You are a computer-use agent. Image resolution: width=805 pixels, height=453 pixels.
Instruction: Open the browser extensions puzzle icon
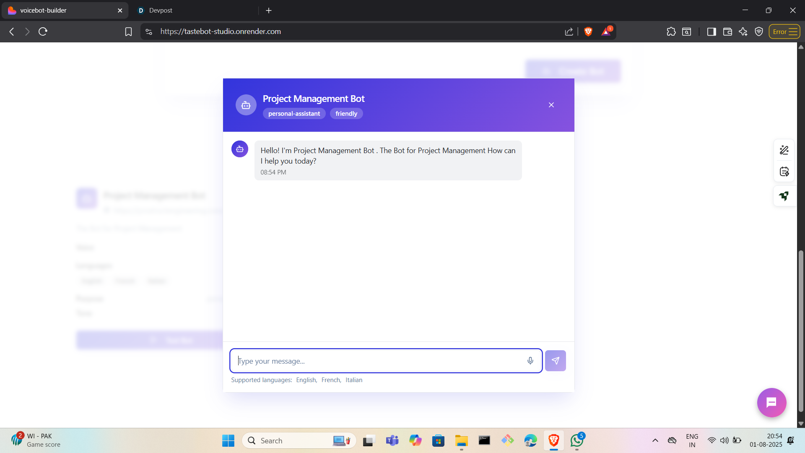[x=671, y=31]
